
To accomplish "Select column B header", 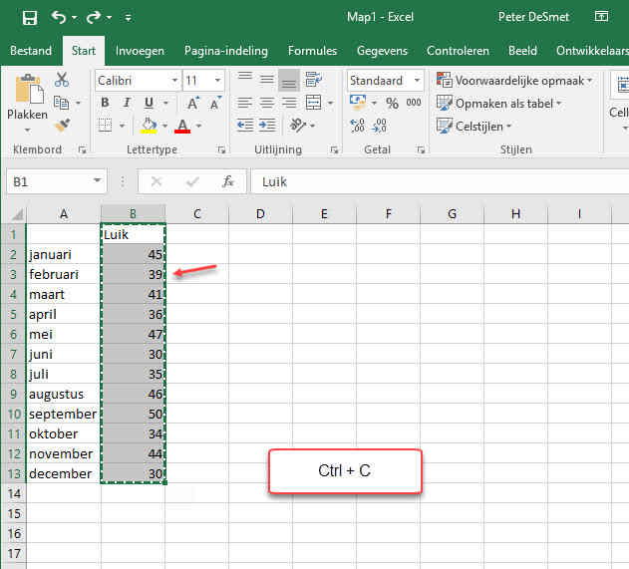I will [x=133, y=213].
